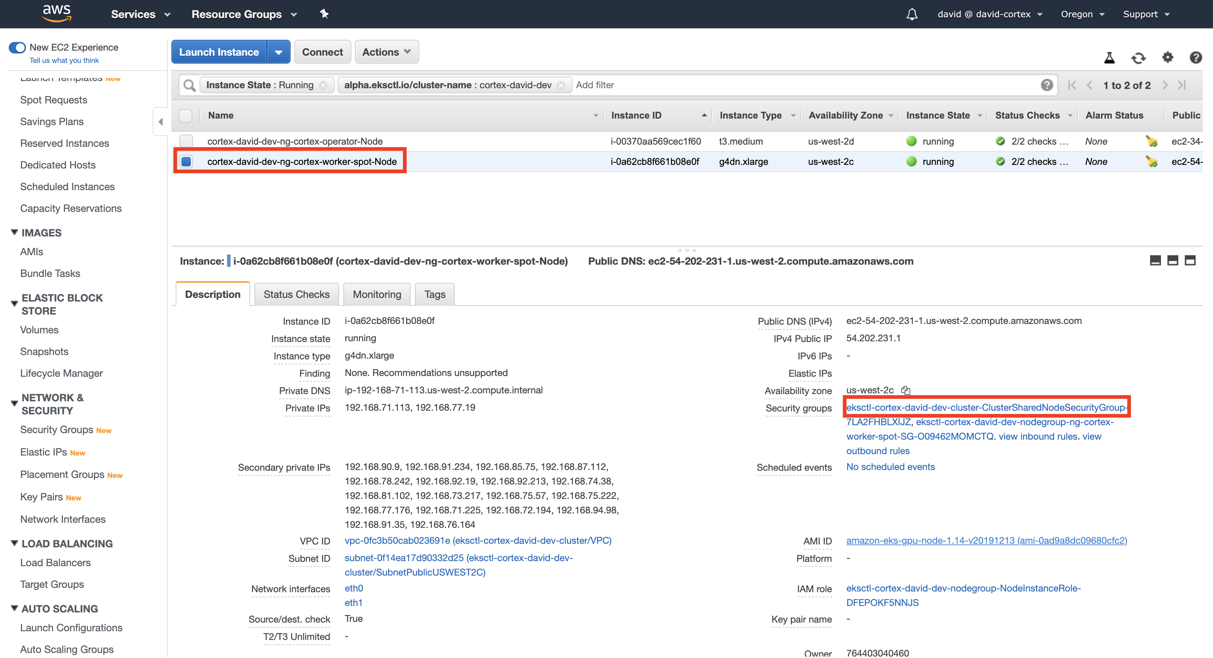Collapse the ELASTIC BLOCK STORE section
This screenshot has height=658, width=1213.
tap(14, 304)
